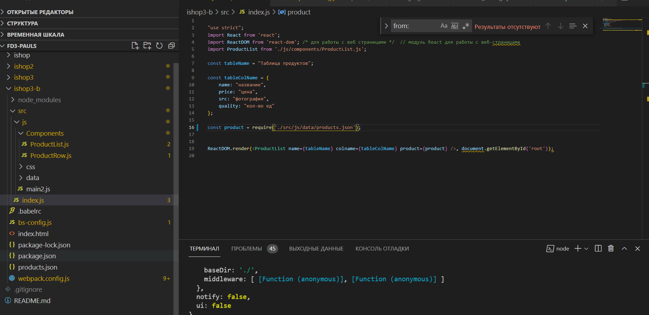Go to next find match
The width and height of the screenshot is (649, 315).
[561, 26]
